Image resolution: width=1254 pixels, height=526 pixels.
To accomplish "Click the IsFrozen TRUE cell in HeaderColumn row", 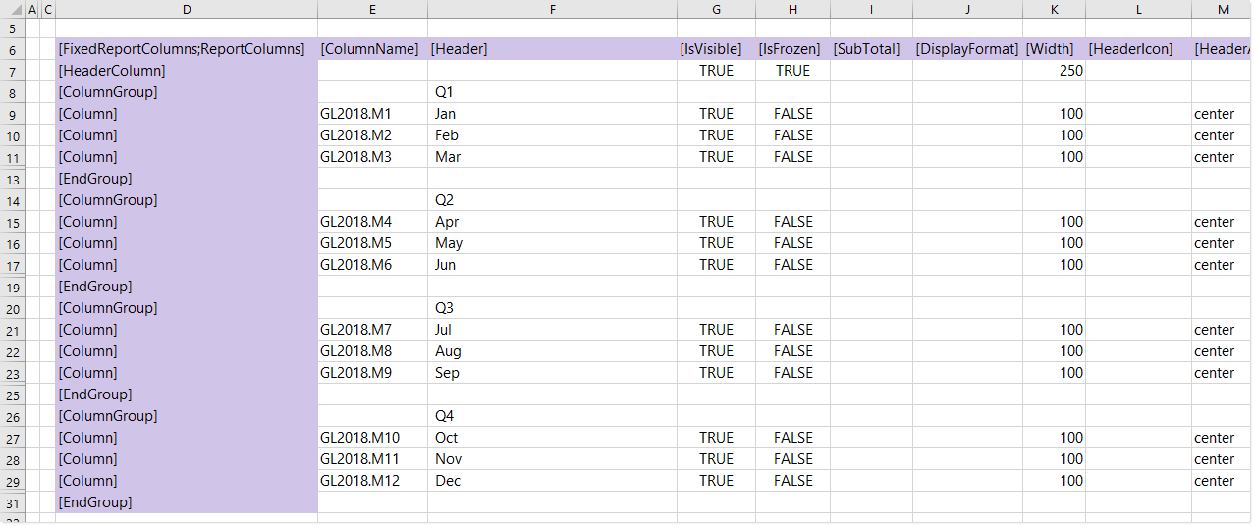I will click(792, 71).
